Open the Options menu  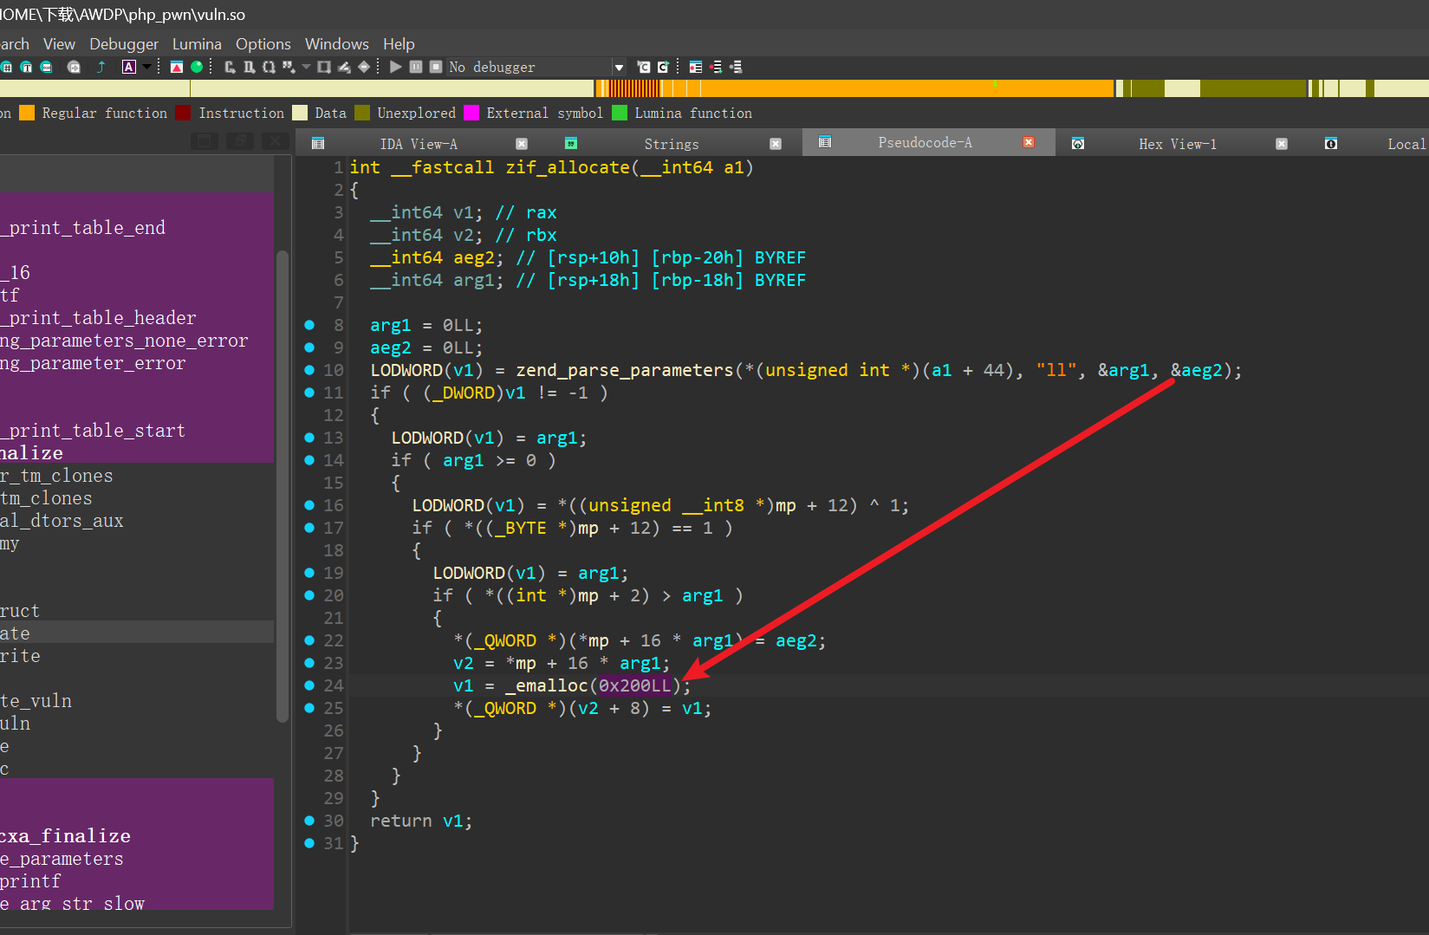pyautogui.click(x=263, y=43)
